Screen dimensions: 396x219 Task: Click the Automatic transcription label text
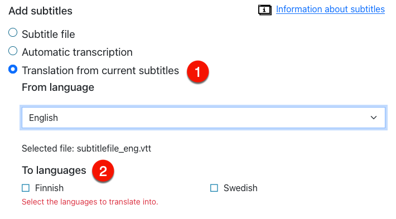click(x=78, y=52)
